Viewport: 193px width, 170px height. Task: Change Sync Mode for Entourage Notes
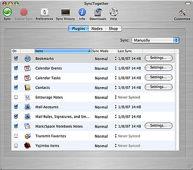(x=105, y=98)
